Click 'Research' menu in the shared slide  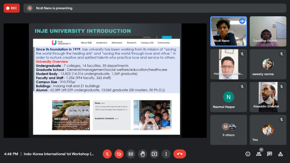[132, 43]
